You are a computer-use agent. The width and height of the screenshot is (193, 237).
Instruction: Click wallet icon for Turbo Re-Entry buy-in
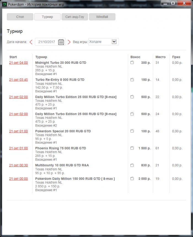click(132, 80)
